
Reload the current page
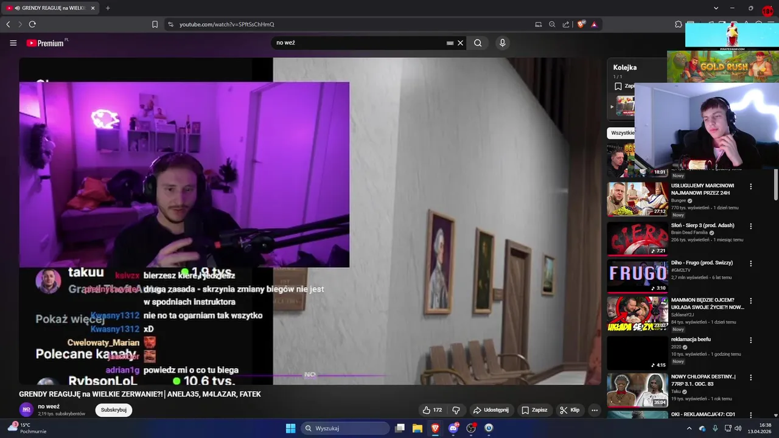[32, 24]
